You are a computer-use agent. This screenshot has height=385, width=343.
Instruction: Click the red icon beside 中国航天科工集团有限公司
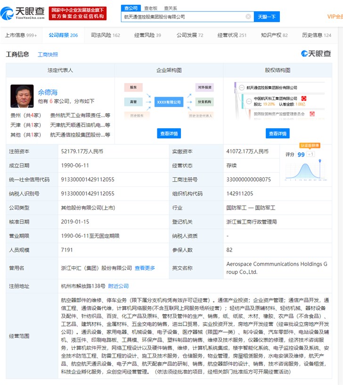[x=304, y=99]
